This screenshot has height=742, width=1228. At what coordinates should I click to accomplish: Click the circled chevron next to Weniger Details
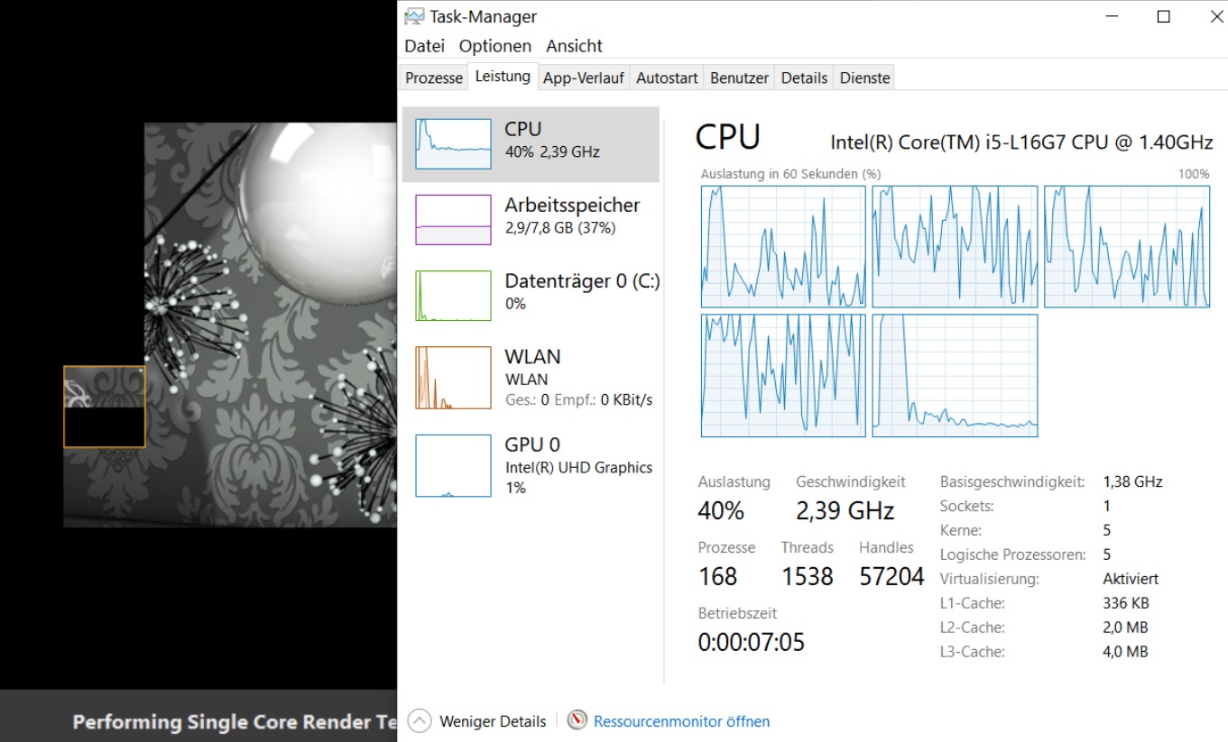[417, 720]
